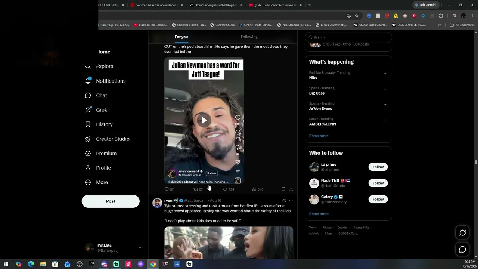
Task: Repost the Julian Newman post
Action: click(x=195, y=189)
